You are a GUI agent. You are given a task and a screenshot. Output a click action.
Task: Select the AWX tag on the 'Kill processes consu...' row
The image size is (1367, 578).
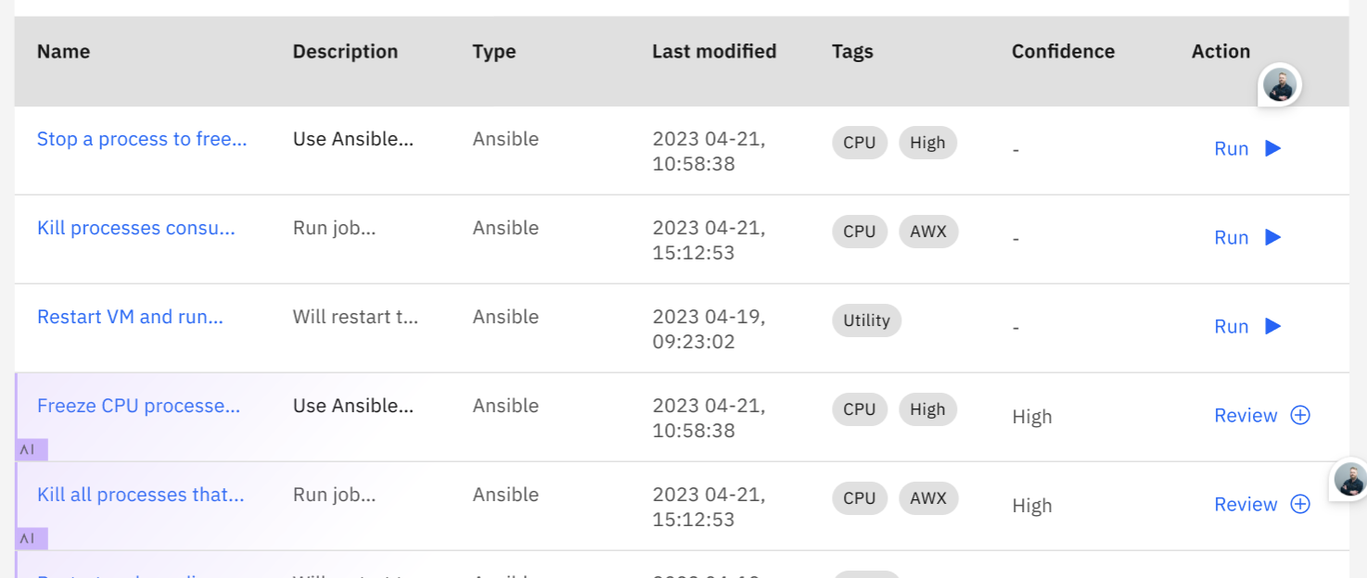[928, 232]
